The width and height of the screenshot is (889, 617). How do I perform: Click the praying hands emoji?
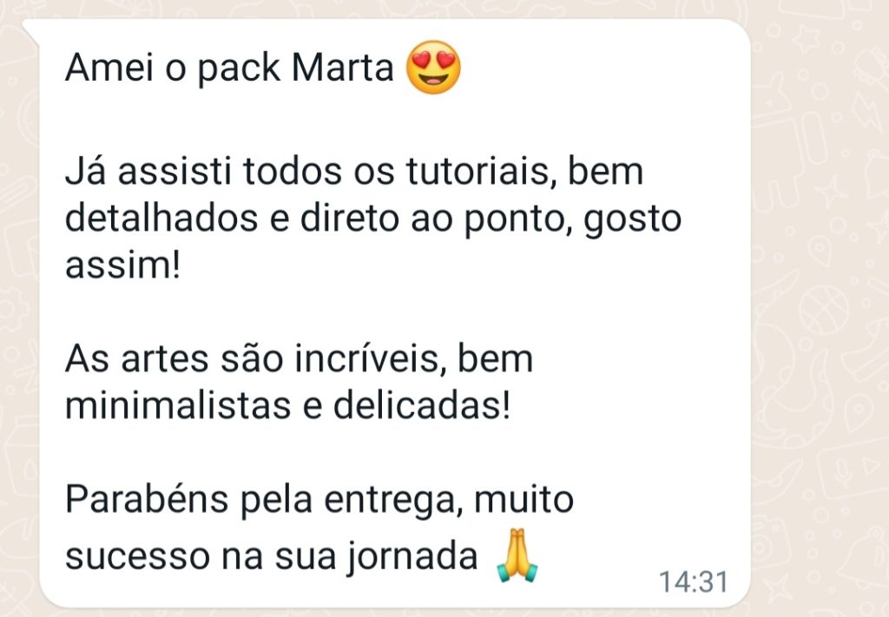(x=517, y=555)
